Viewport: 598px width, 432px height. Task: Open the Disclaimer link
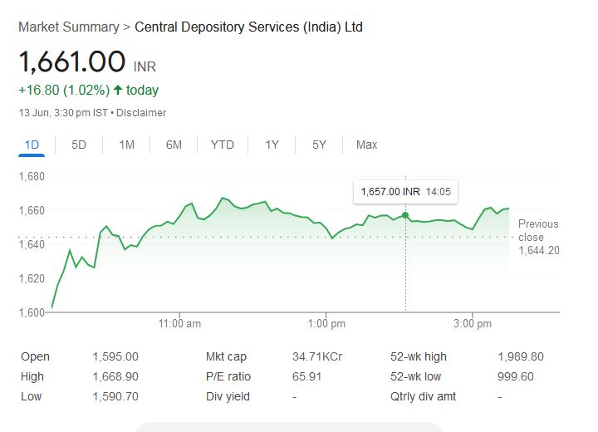coord(141,113)
